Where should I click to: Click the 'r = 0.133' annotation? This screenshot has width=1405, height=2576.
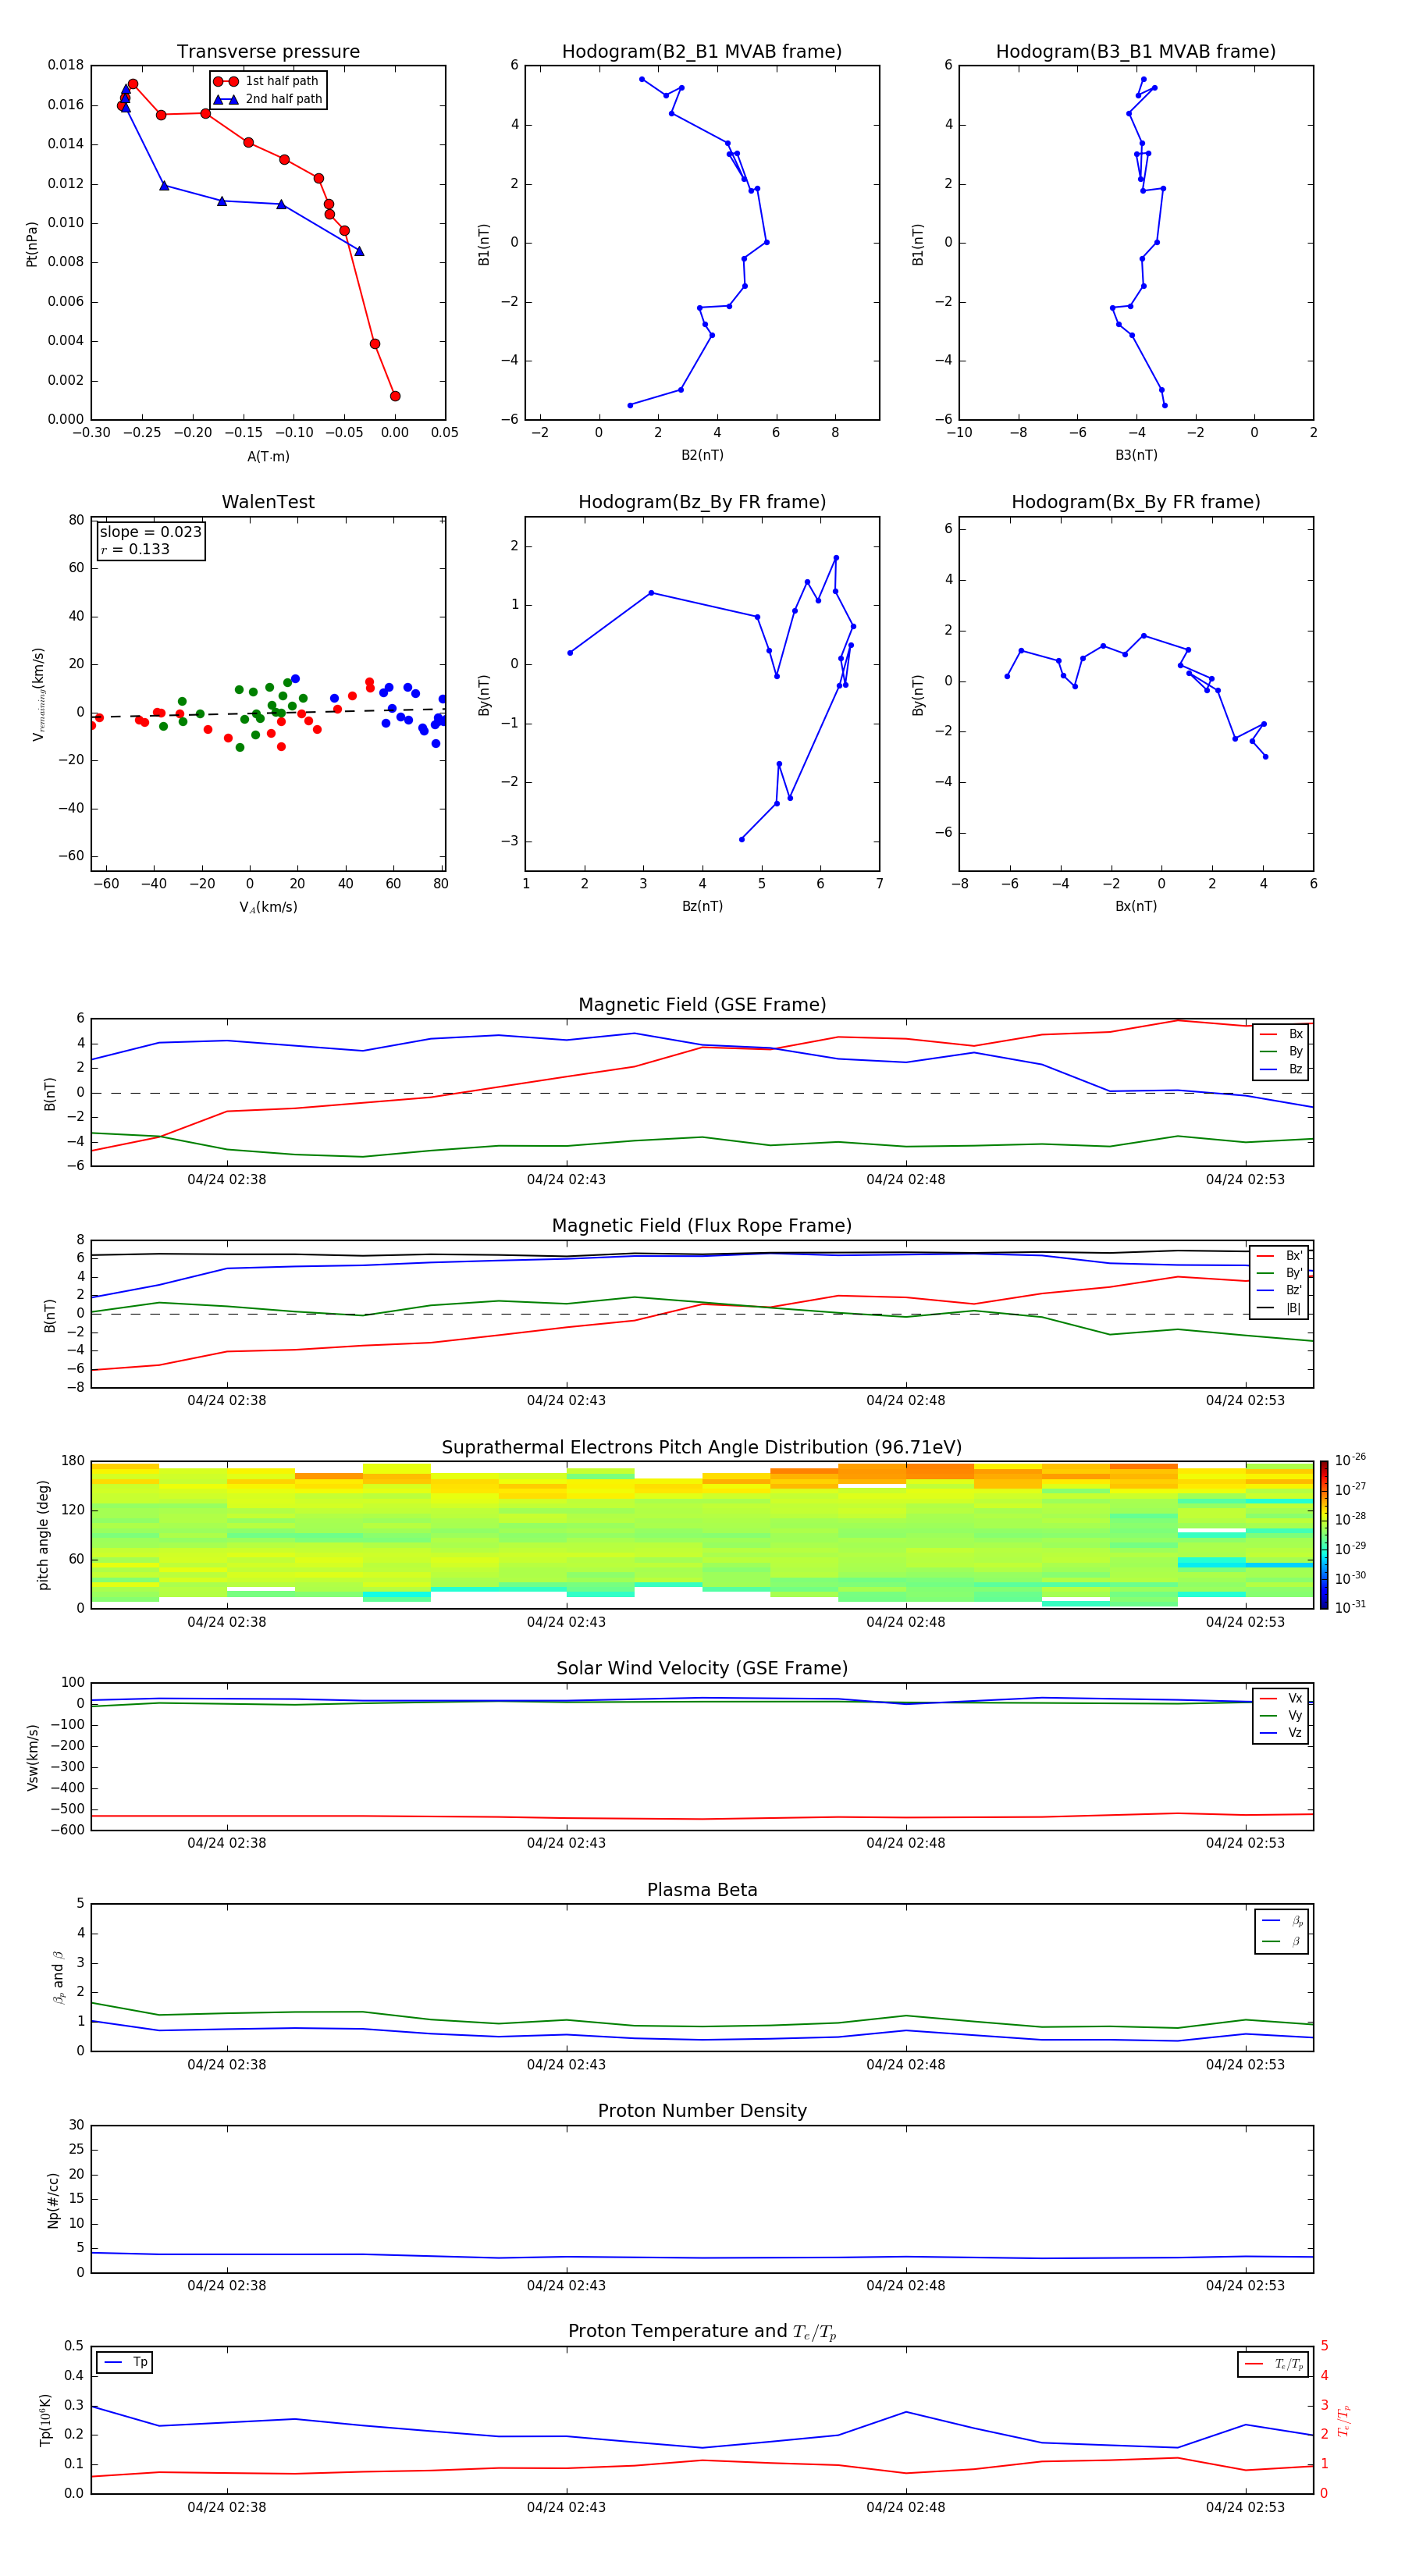coord(135,549)
